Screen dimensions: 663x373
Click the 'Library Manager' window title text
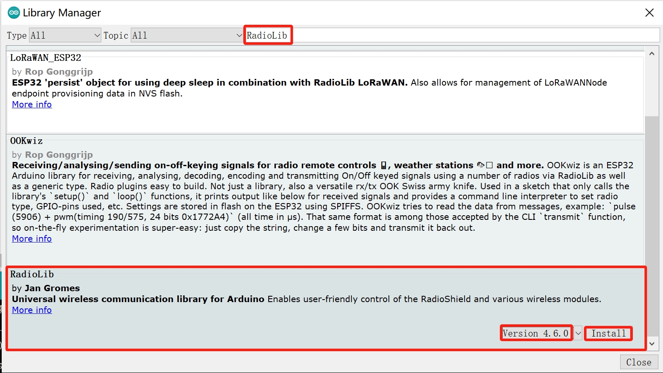(62, 13)
